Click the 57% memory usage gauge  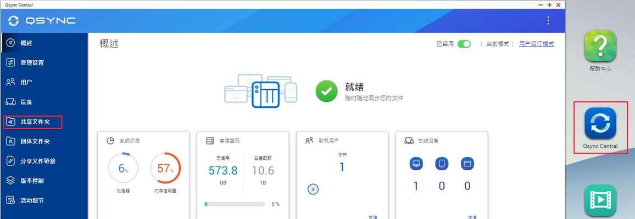pyautogui.click(x=166, y=168)
